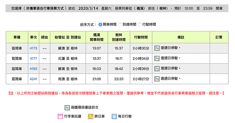Open train number 4193 link

coord(33,69)
